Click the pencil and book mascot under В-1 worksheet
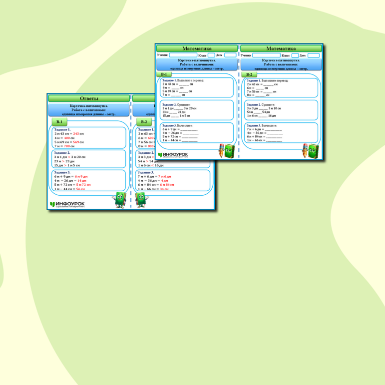This screenshot has height=385, width=385. (x=226, y=150)
